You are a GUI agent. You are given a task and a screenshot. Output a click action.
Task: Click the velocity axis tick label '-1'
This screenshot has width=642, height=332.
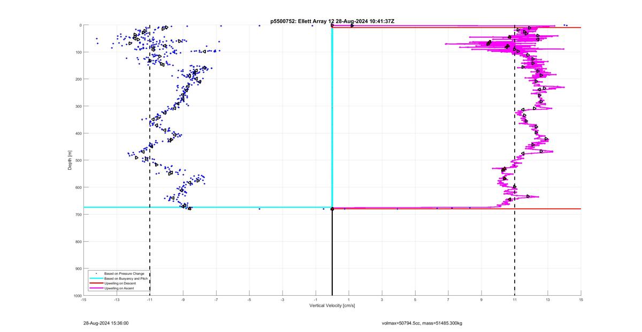(316, 300)
